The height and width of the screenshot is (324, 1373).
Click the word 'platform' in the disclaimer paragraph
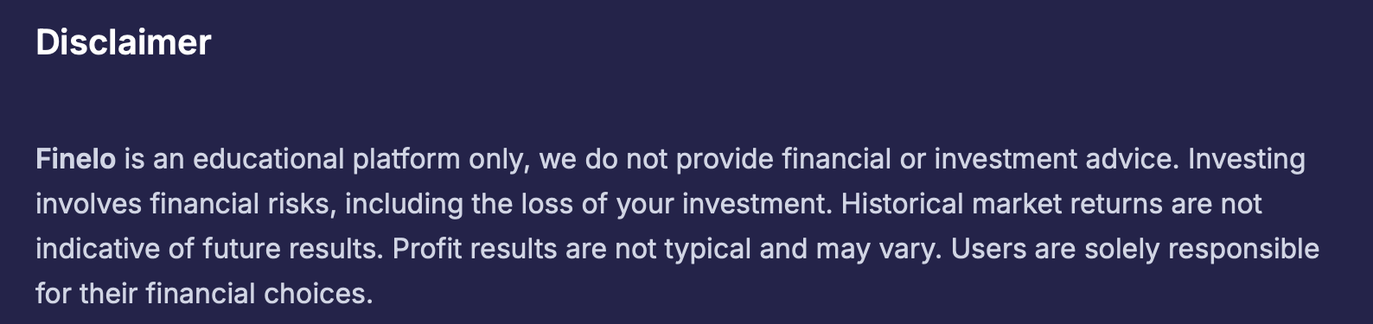pos(406,160)
